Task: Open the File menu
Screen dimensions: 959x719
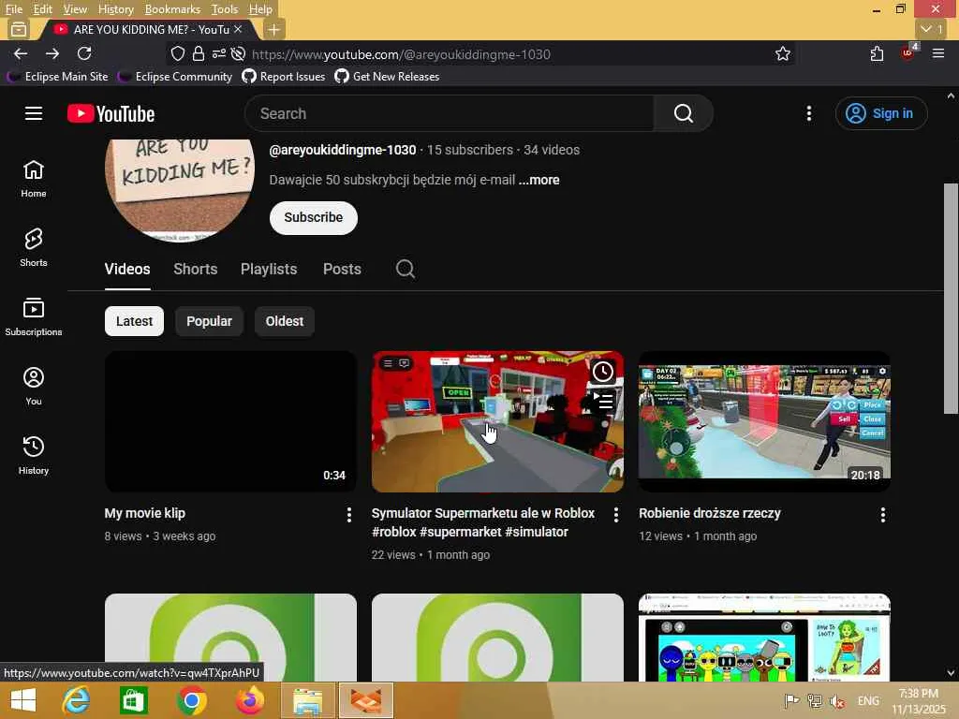Action: (x=14, y=9)
